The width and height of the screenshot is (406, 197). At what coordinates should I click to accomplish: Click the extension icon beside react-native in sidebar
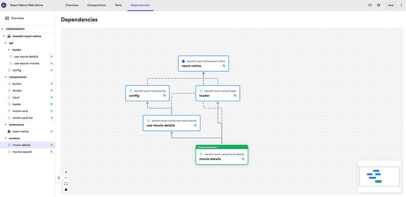(9, 131)
